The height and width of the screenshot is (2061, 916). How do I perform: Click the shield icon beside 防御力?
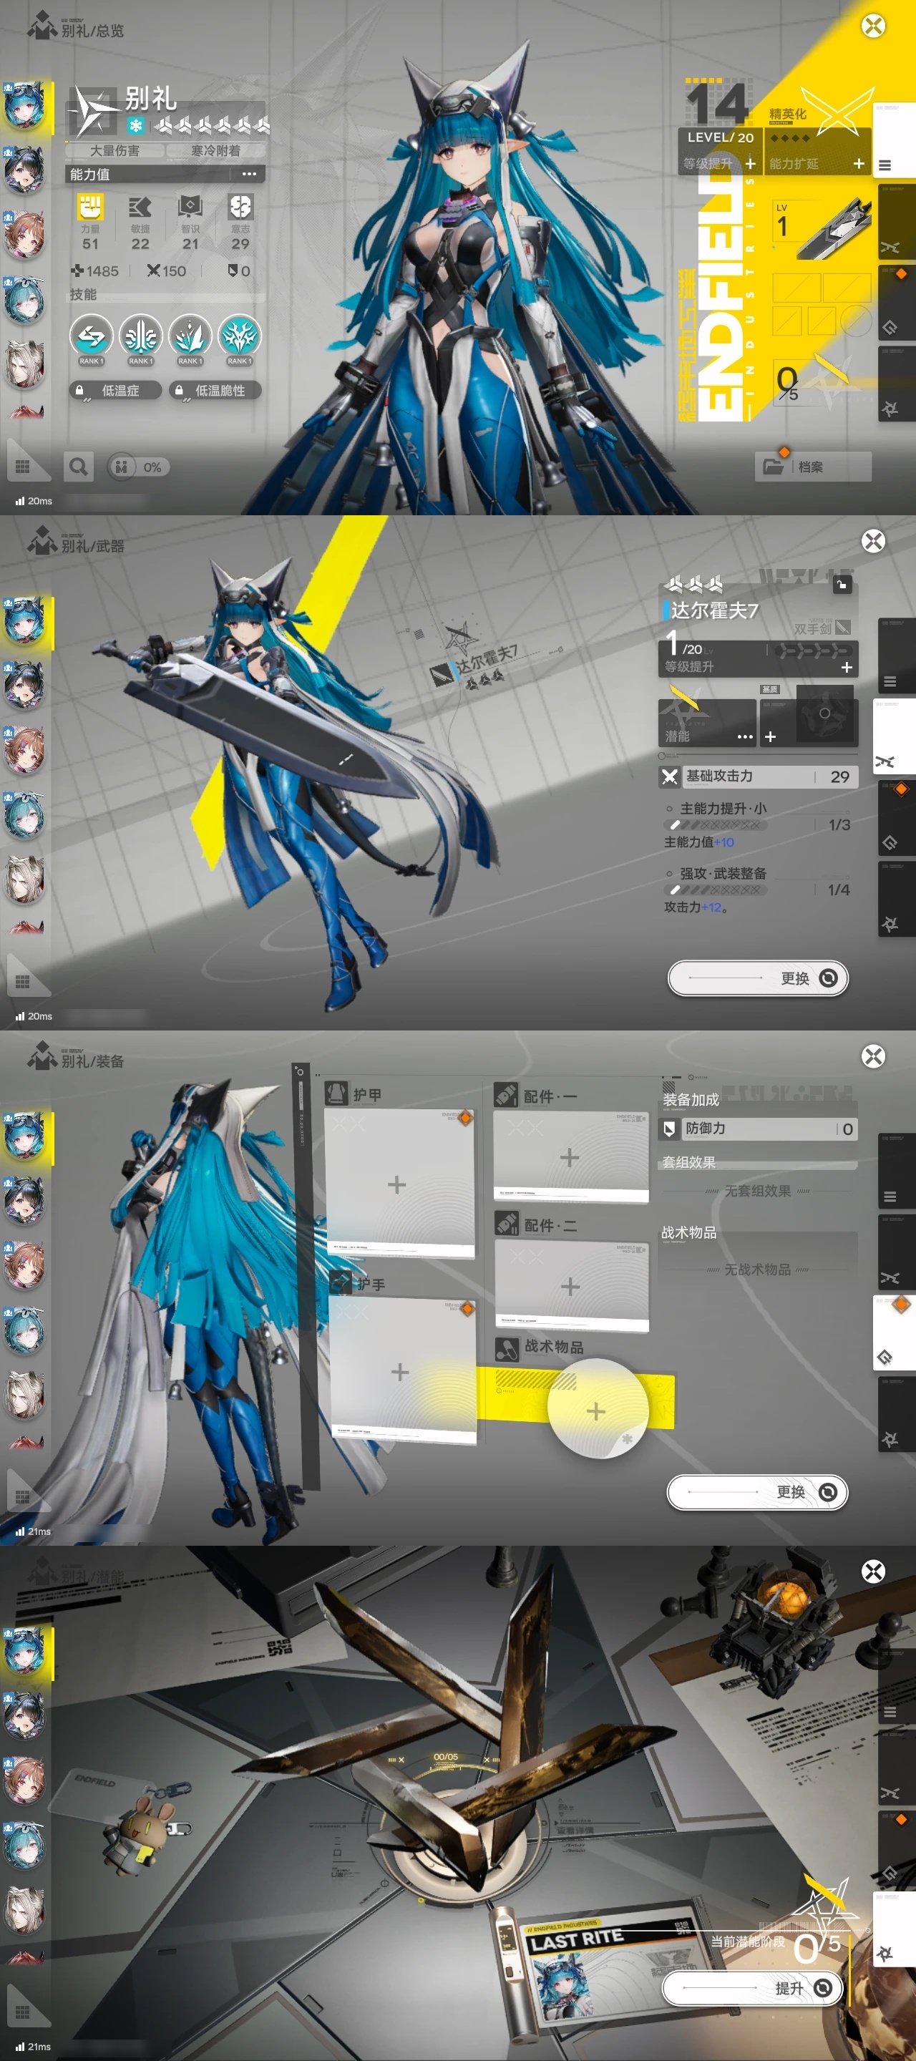(x=670, y=1128)
